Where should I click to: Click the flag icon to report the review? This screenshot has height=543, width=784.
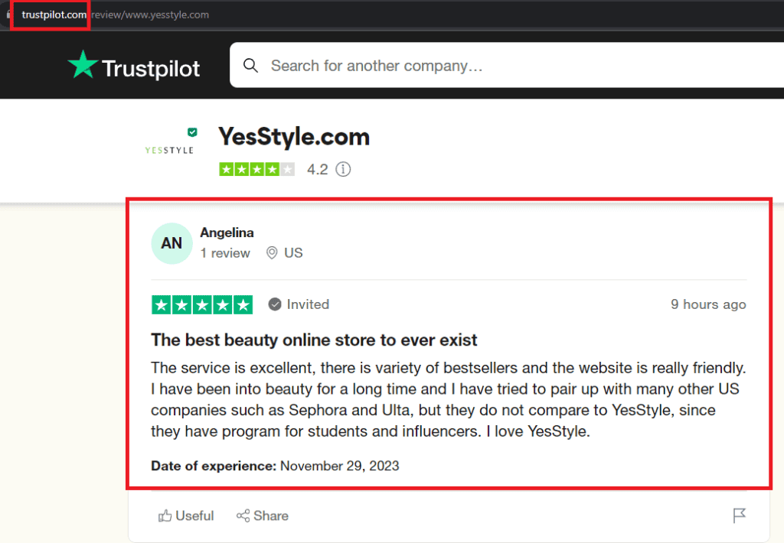tap(739, 515)
